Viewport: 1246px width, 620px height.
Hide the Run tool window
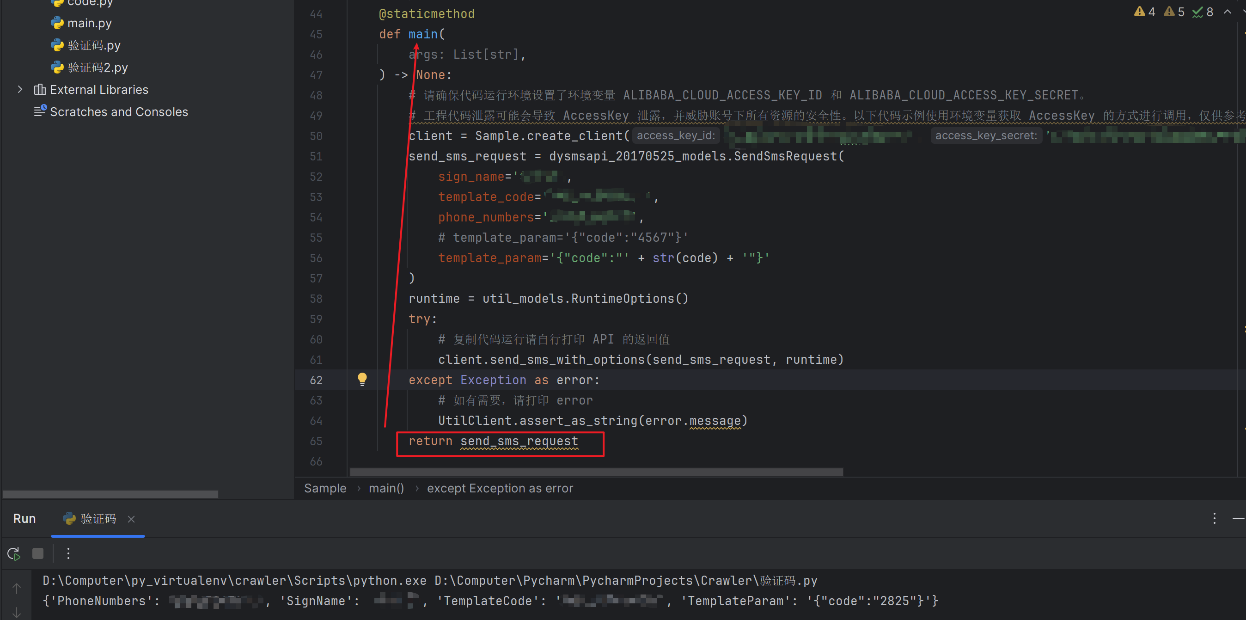[1239, 518]
